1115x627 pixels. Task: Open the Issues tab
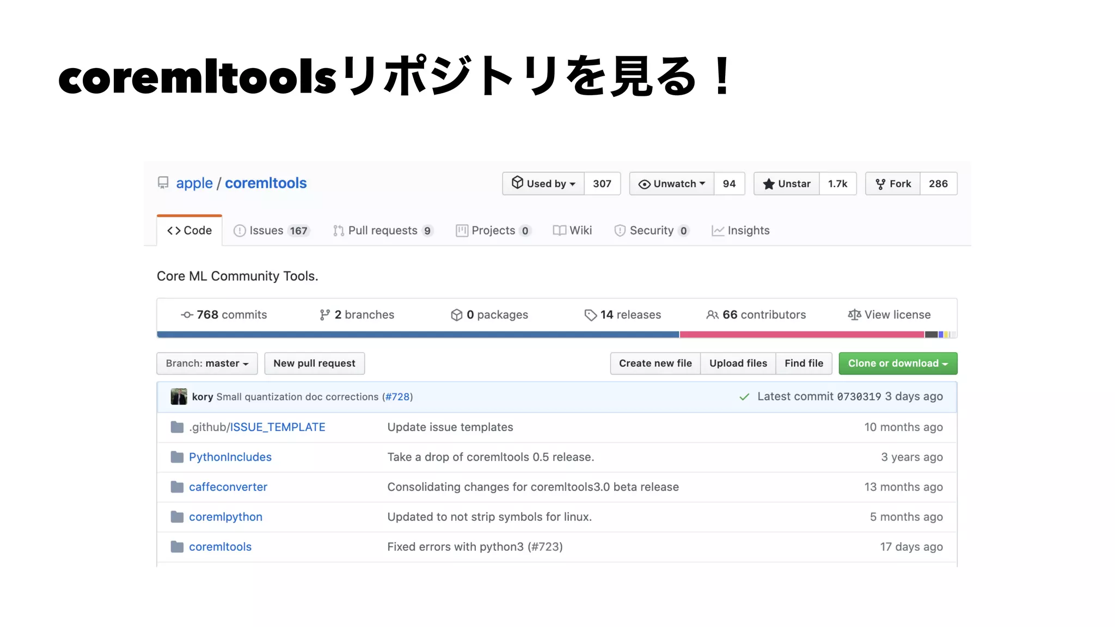tap(272, 231)
